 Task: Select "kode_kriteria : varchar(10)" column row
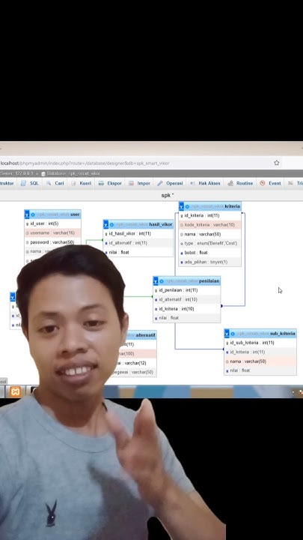tap(210, 225)
